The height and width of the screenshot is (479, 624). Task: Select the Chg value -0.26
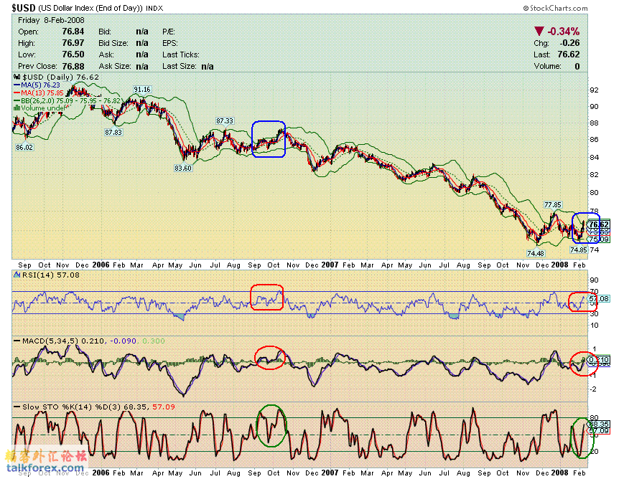tap(570, 43)
